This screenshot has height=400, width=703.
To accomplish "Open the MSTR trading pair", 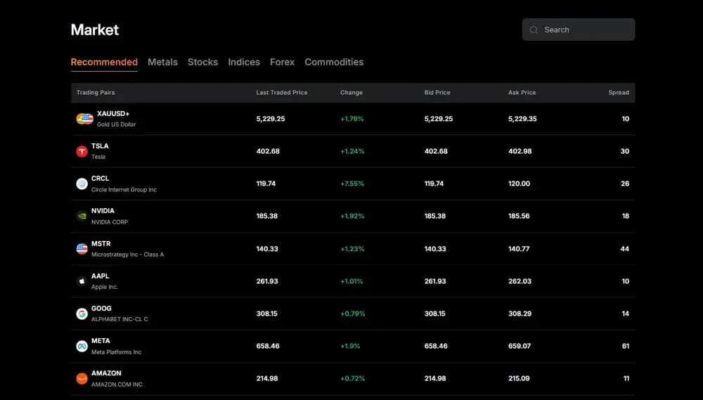I will pyautogui.click(x=353, y=248).
